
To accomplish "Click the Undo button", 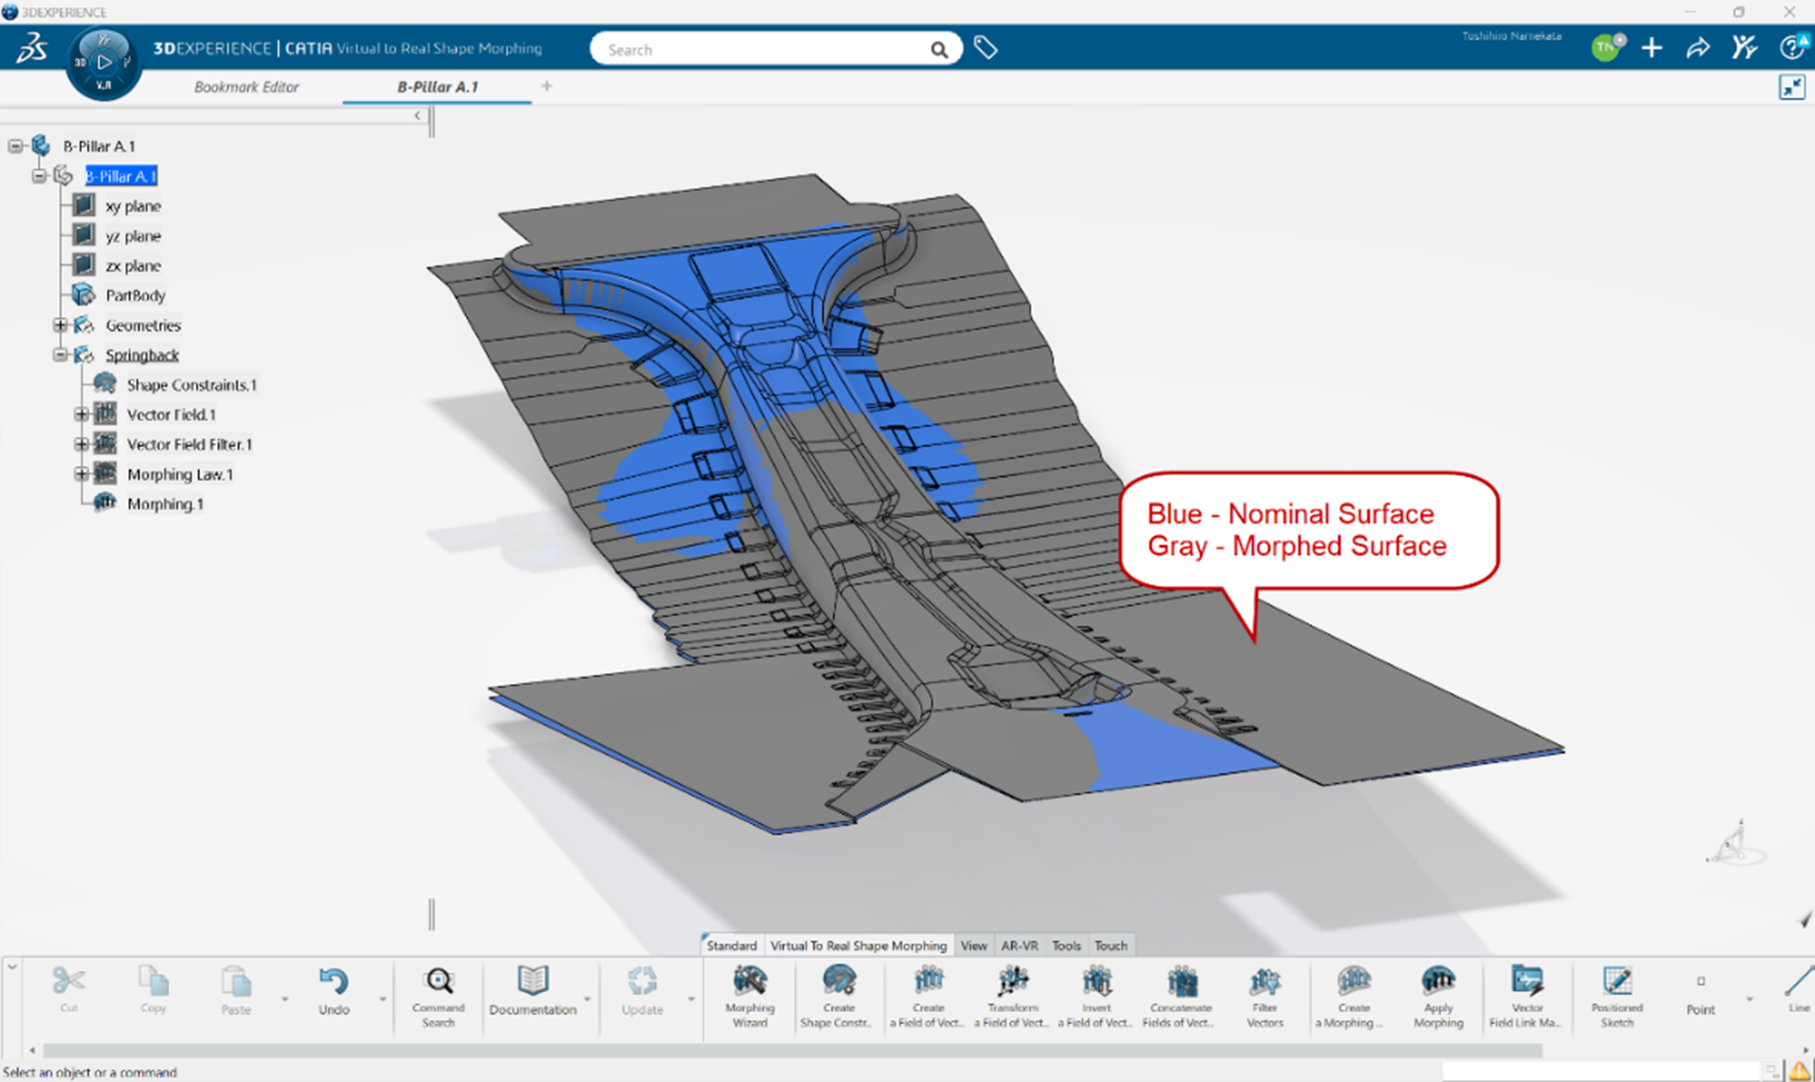I will (333, 988).
